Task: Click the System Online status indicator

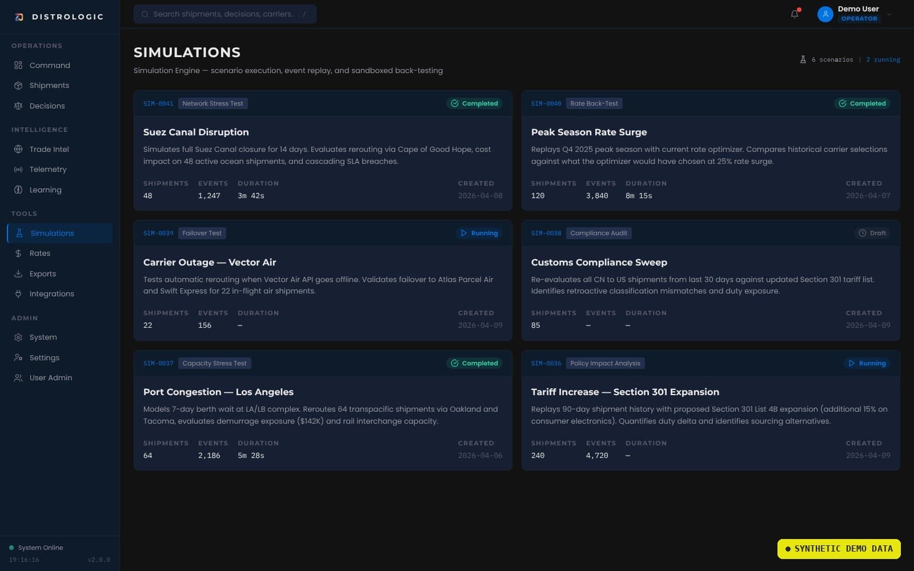Action: click(36, 548)
